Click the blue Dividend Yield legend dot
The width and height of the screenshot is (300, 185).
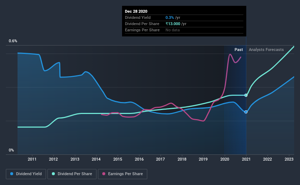point(12,174)
